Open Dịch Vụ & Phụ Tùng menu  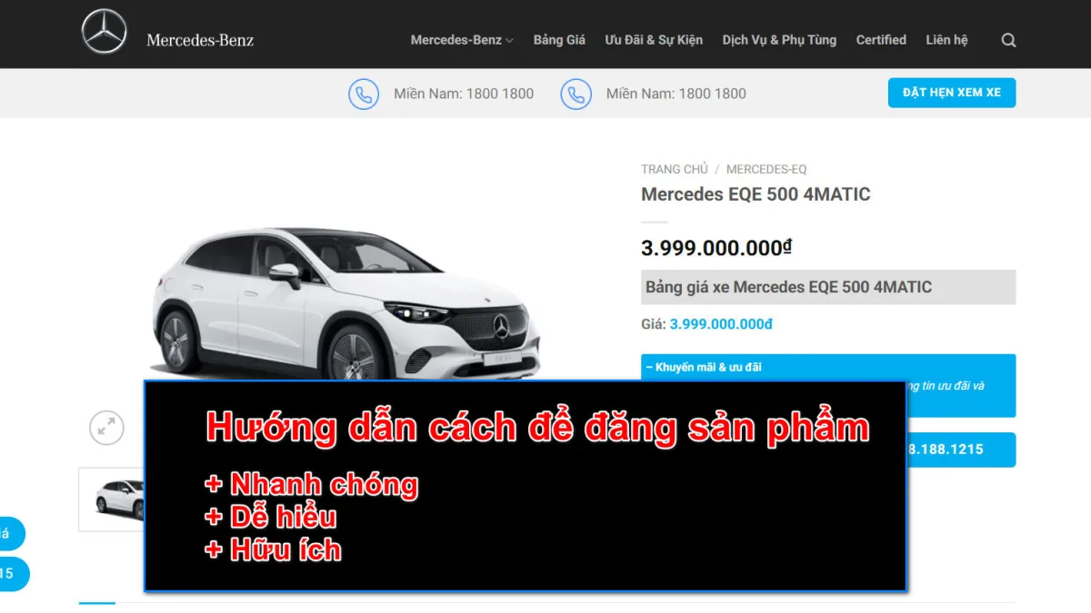click(779, 40)
